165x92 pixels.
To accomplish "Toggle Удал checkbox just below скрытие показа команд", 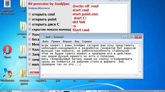I will (30, 34).
